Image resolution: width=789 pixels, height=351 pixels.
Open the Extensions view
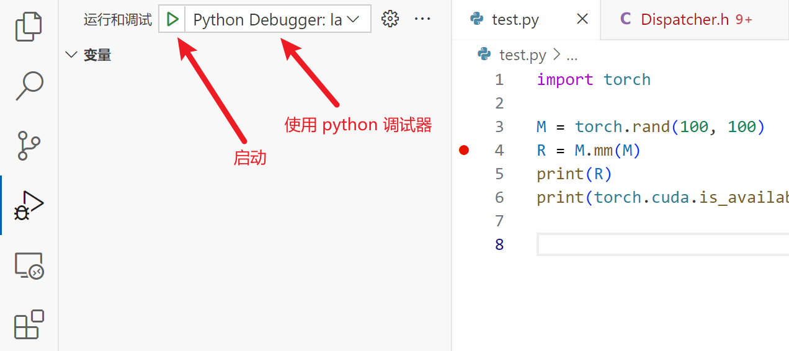click(x=29, y=324)
